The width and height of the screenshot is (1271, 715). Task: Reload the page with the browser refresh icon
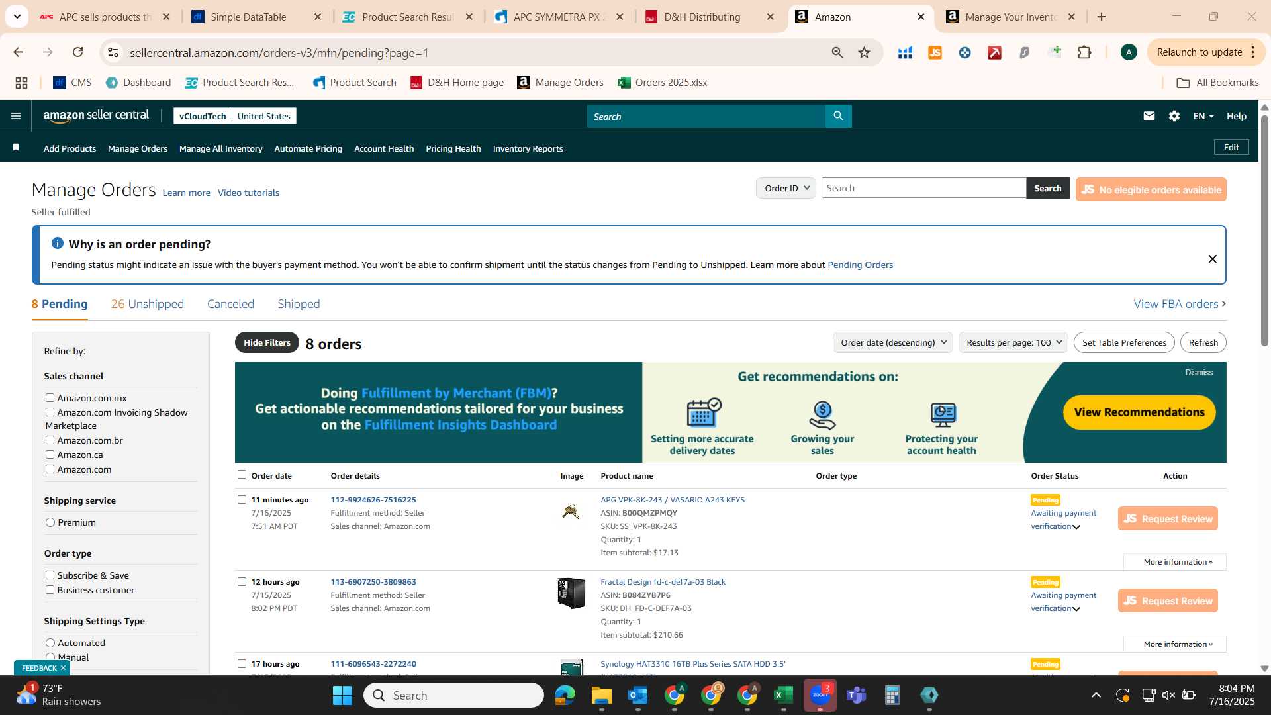tap(77, 52)
